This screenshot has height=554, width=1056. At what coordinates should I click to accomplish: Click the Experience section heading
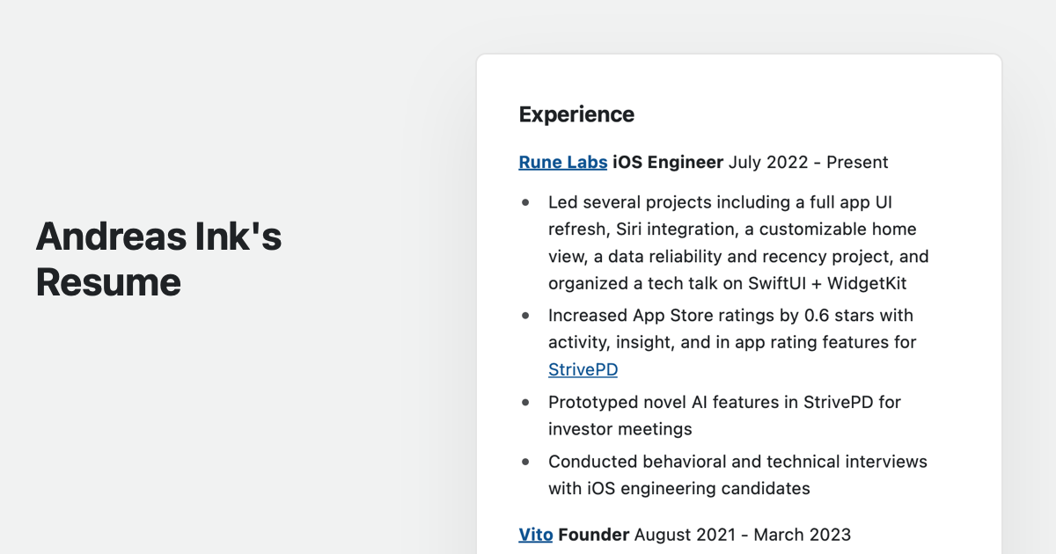[576, 114]
